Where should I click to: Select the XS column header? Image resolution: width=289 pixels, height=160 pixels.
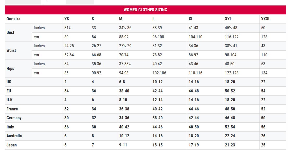[x=67, y=19]
